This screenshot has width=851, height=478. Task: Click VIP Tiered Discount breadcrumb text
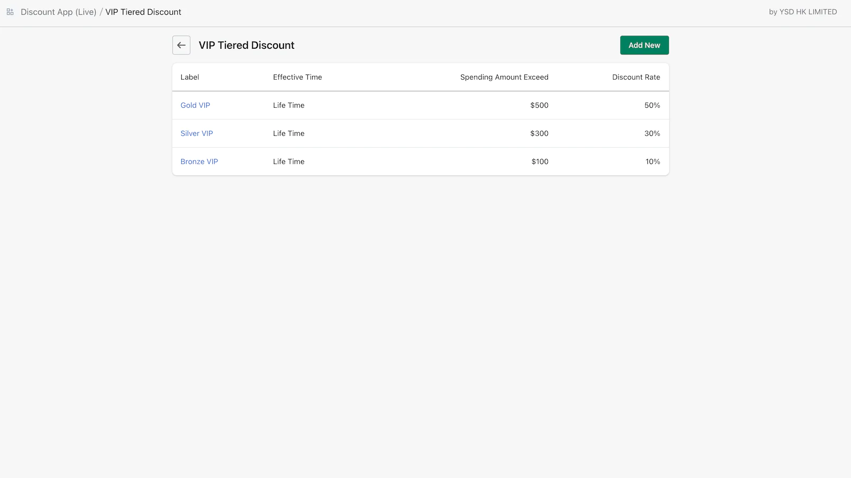(143, 12)
